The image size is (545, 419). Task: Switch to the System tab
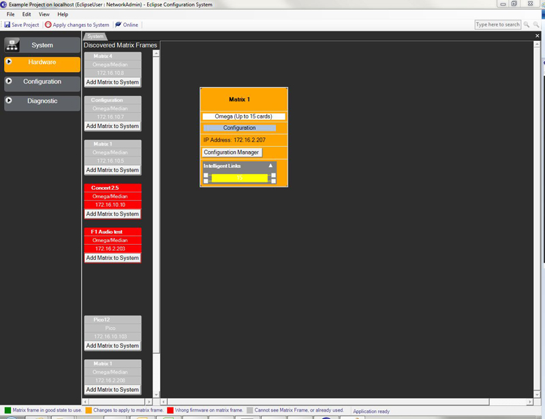[x=95, y=36]
